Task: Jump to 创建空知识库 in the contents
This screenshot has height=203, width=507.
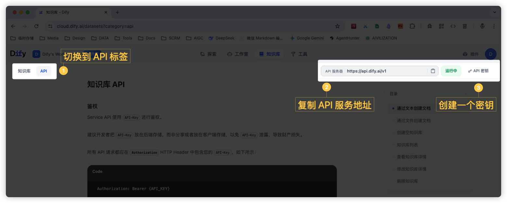Action: click(410, 133)
